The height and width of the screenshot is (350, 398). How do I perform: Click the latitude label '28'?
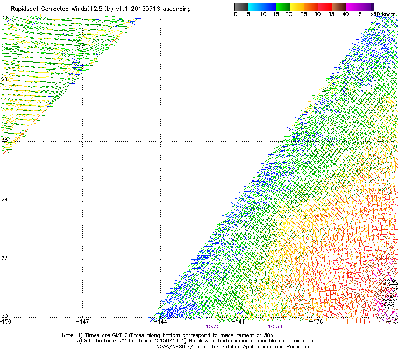coord(4,79)
